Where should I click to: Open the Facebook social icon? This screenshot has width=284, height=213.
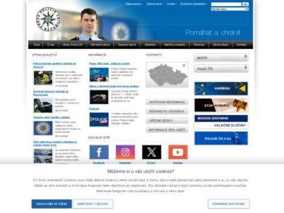(x=99, y=152)
